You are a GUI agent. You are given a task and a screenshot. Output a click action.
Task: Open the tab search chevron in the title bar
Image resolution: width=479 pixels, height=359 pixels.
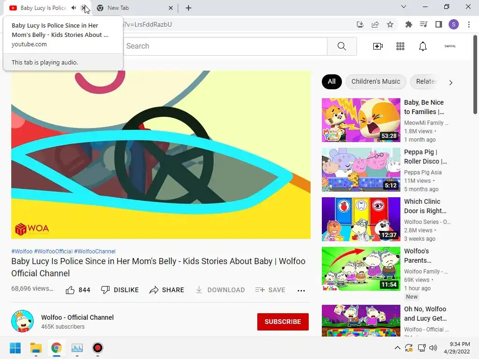click(x=404, y=7)
